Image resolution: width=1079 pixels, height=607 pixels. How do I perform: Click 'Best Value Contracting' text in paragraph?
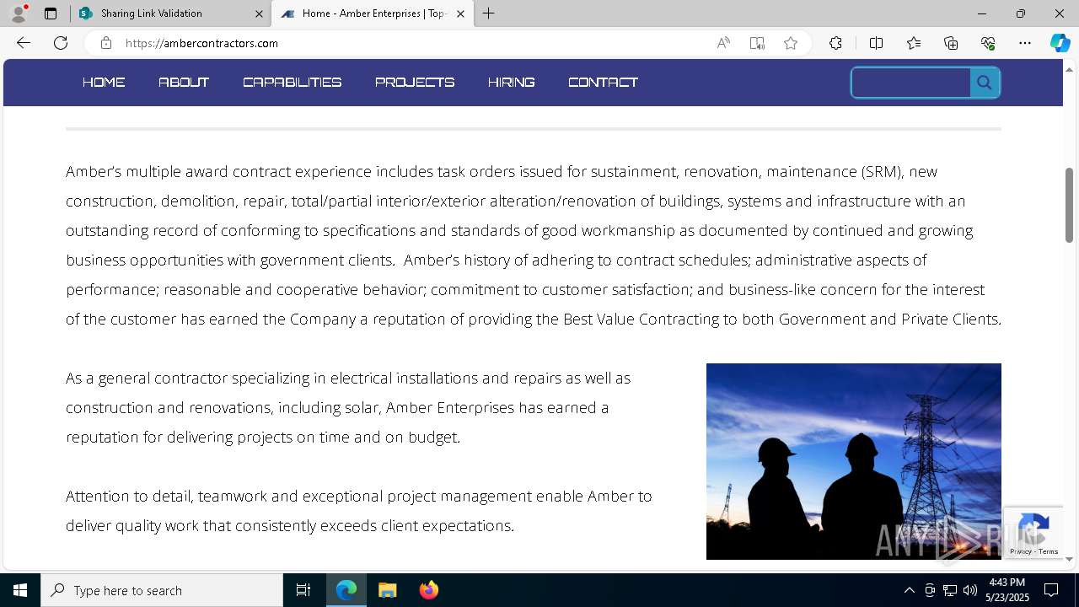[641, 320]
